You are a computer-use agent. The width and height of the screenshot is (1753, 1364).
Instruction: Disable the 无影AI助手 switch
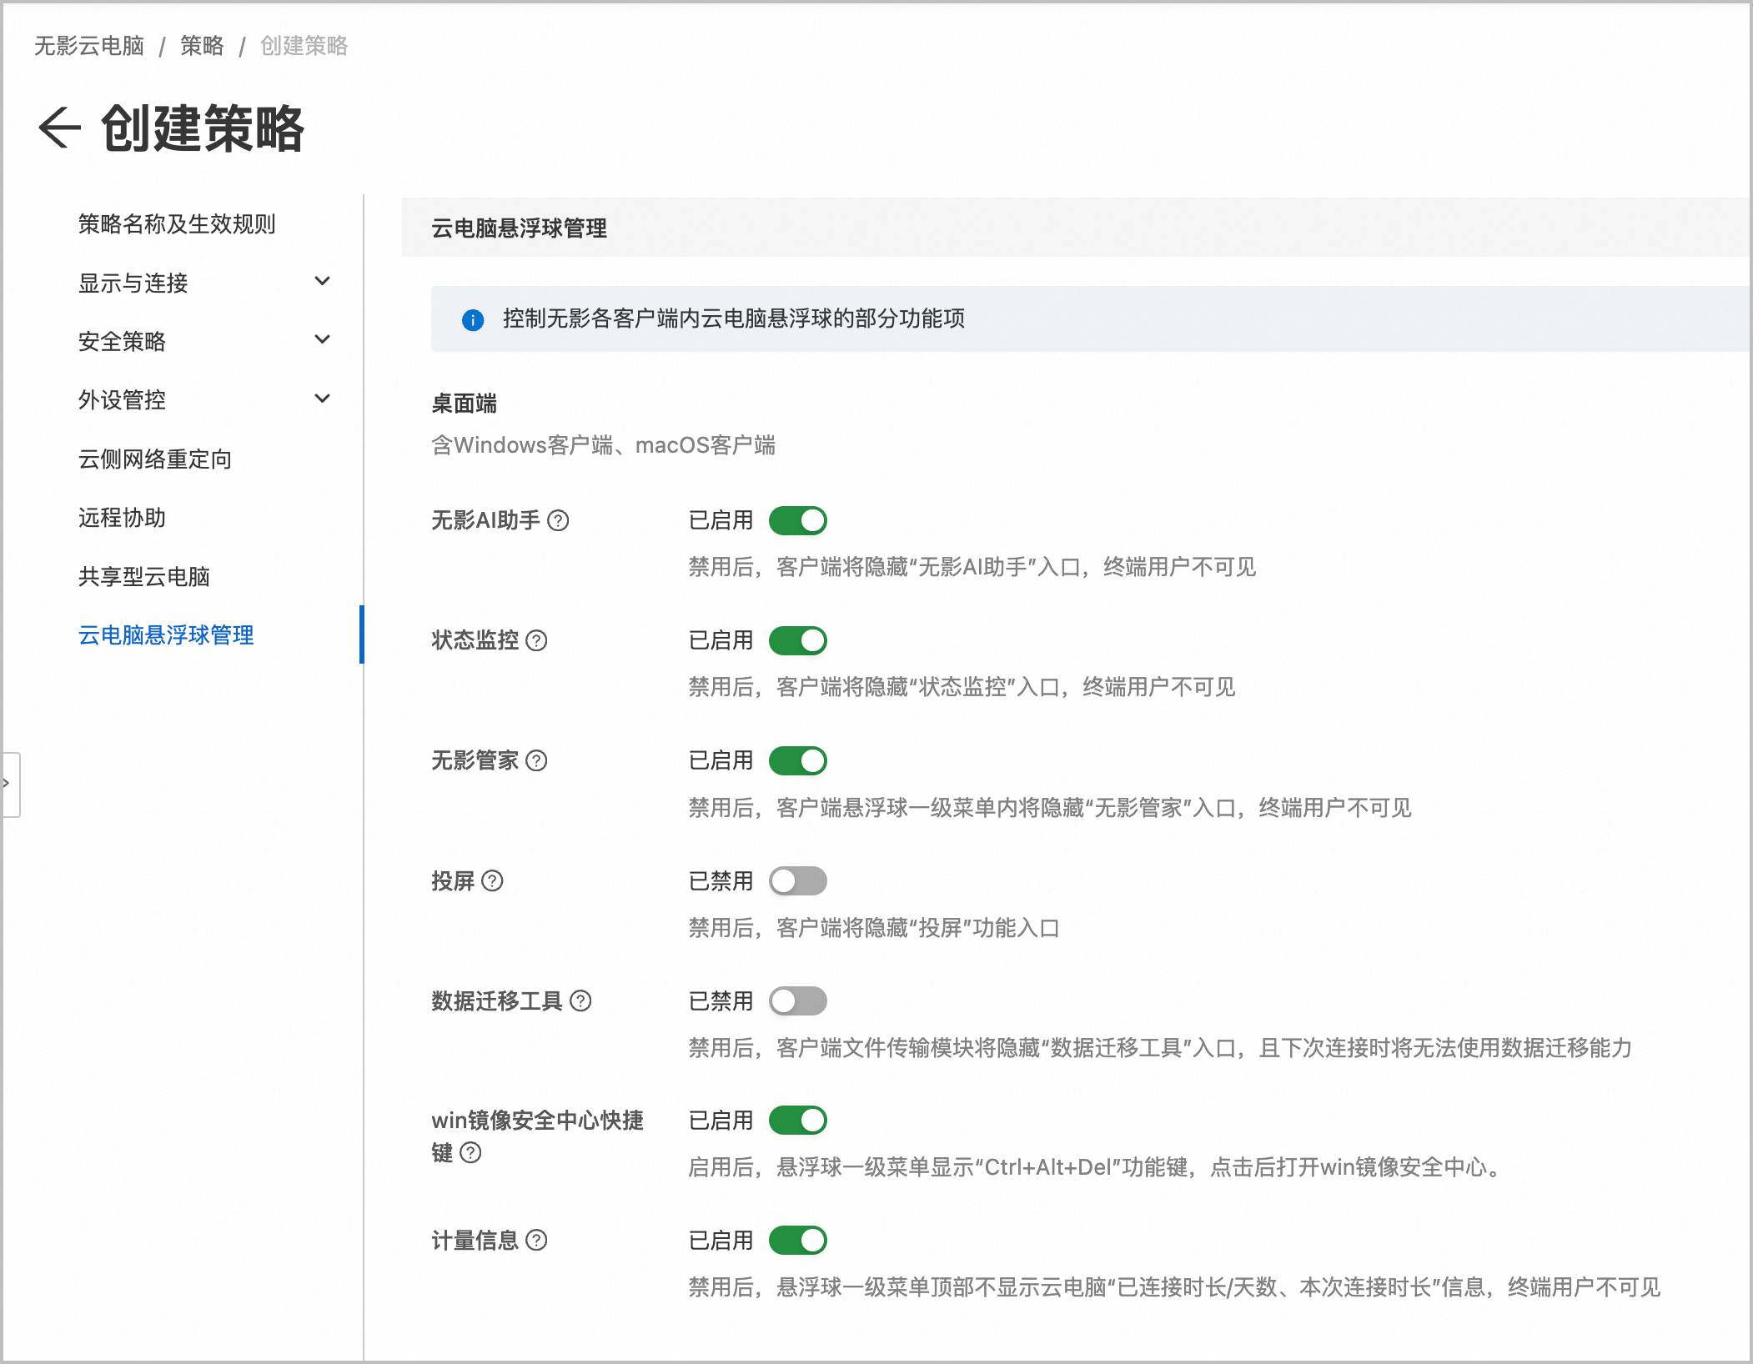pos(798,521)
